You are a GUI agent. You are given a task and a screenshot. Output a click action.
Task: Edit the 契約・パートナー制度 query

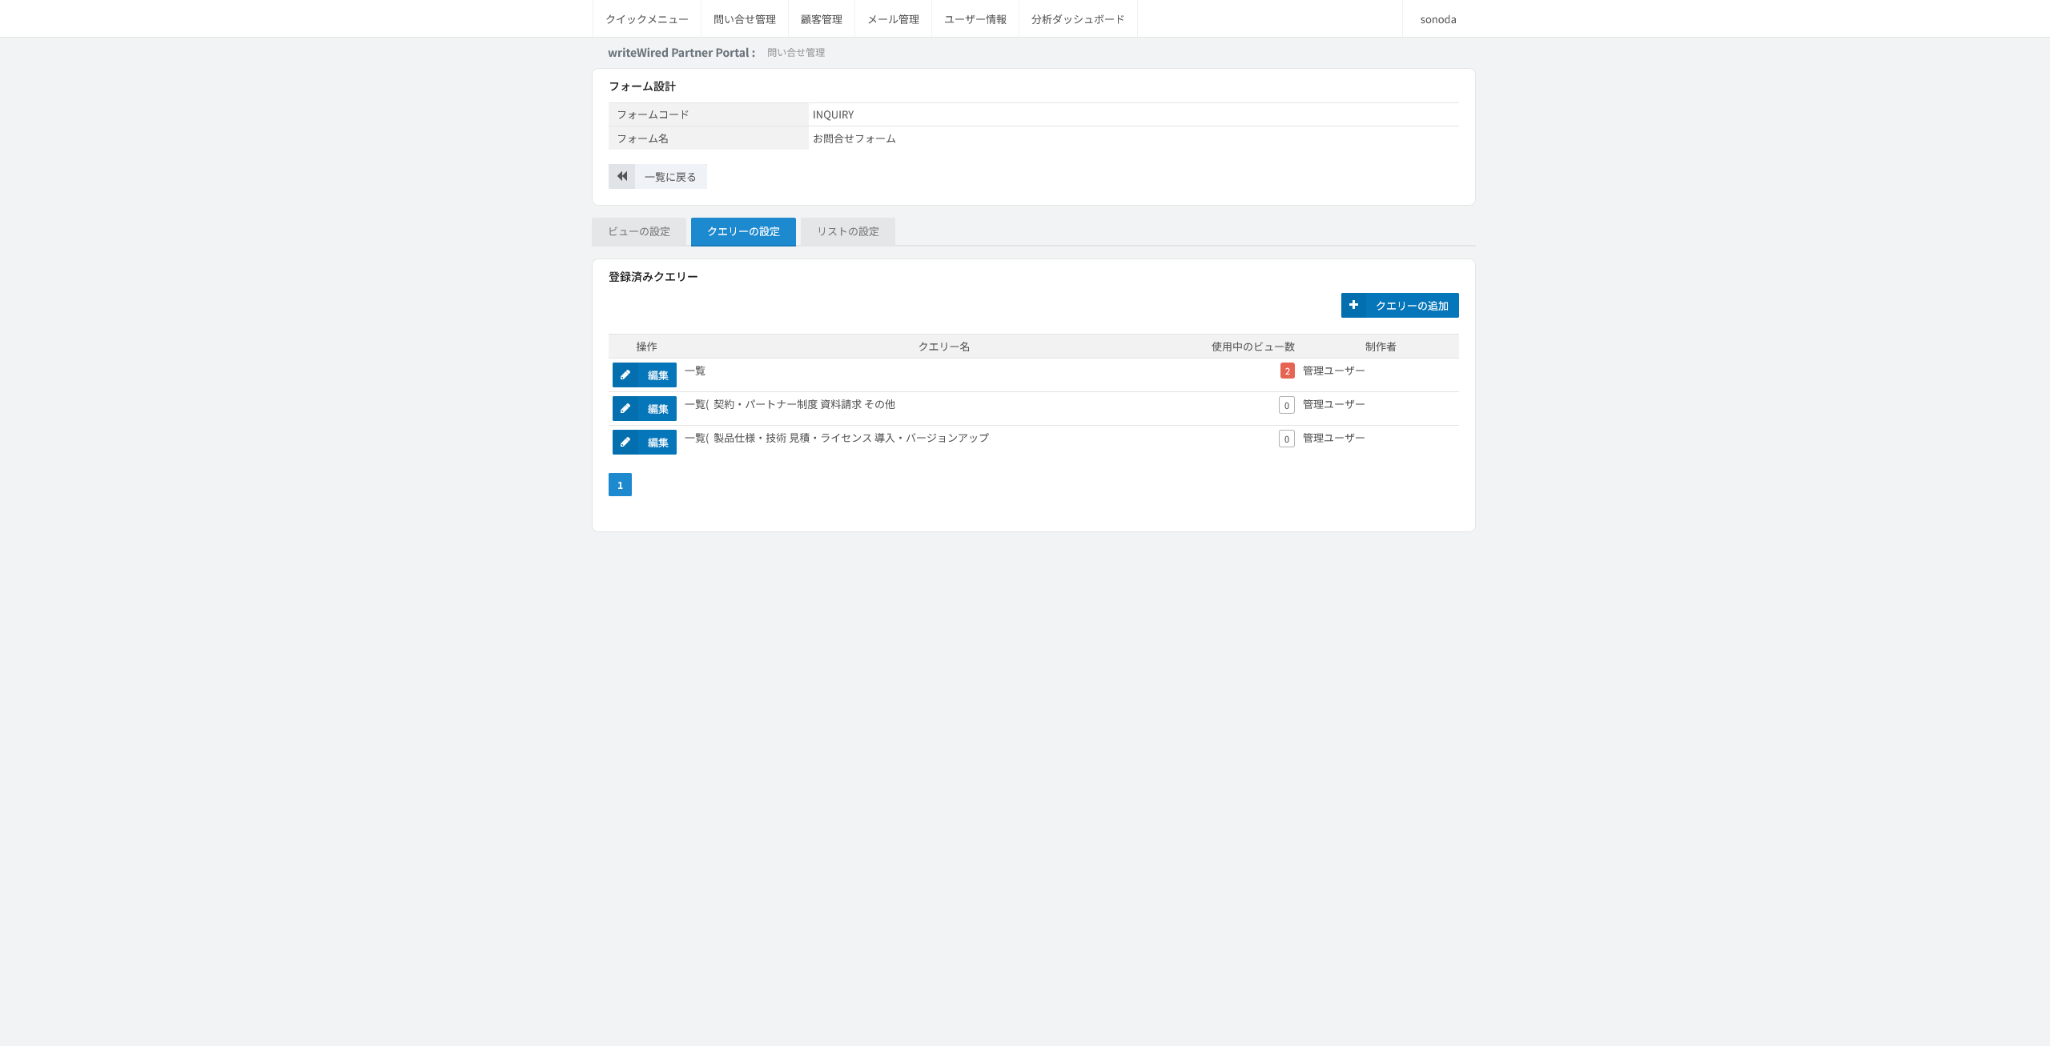[x=645, y=408]
